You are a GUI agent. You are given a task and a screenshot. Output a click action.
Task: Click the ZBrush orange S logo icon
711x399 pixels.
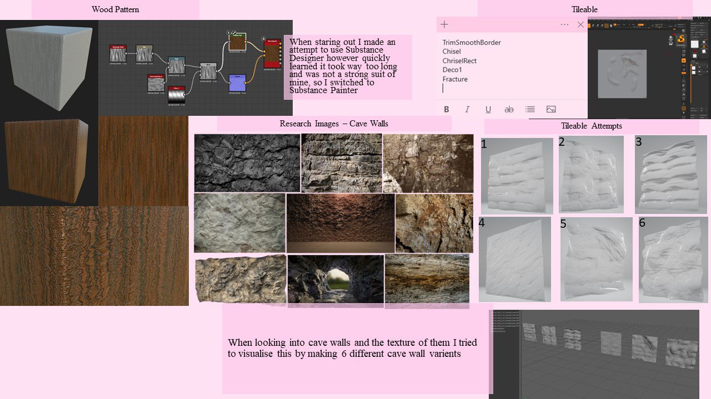pos(681,39)
